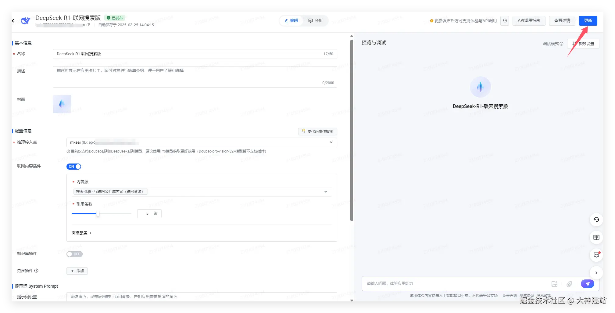Open 参数设置 in preview panel
Viewport: 615px width, 313px height.
pyautogui.click(x=583, y=44)
